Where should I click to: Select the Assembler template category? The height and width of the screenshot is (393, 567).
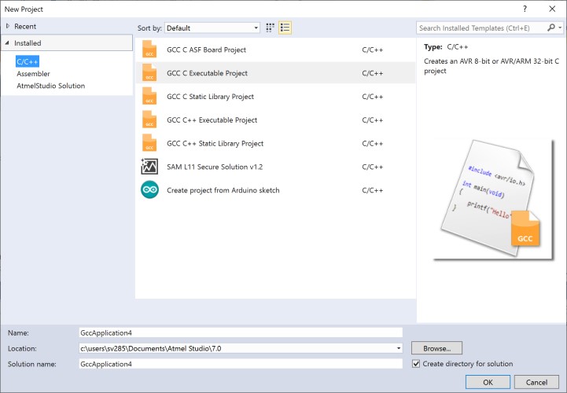pyautogui.click(x=33, y=74)
